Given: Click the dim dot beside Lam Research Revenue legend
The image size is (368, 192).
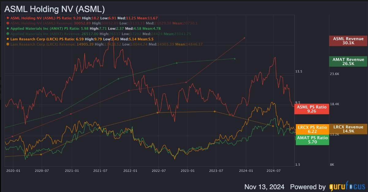Looking at the screenshot, I should point(8,44).
